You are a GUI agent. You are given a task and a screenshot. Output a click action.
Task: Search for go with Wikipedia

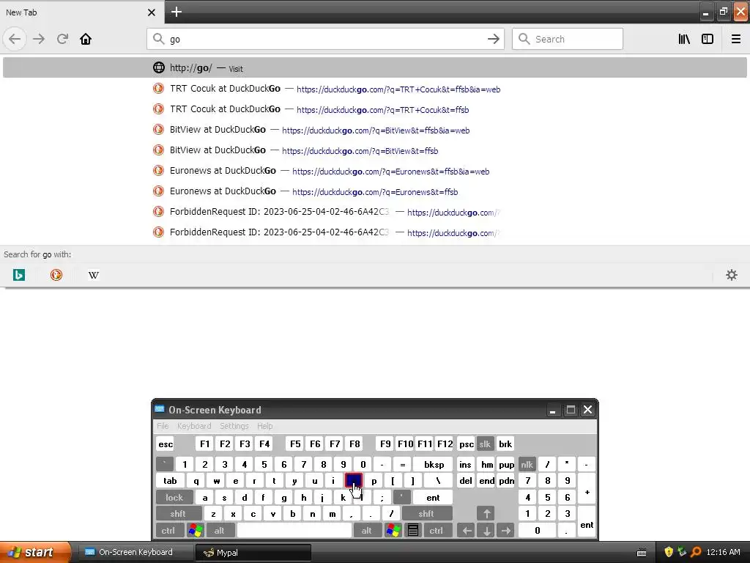coord(94,275)
